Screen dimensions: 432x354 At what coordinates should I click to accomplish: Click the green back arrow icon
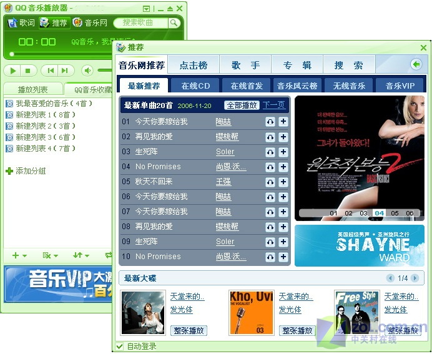point(416,64)
